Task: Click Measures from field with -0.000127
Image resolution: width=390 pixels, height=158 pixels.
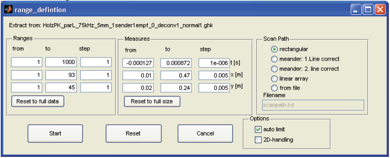Action: pyautogui.click(x=138, y=63)
